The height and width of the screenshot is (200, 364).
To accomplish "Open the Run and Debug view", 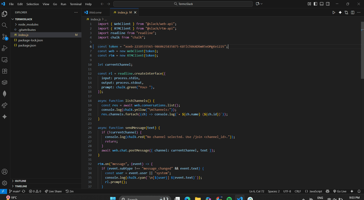I will pyautogui.click(x=5, y=48).
